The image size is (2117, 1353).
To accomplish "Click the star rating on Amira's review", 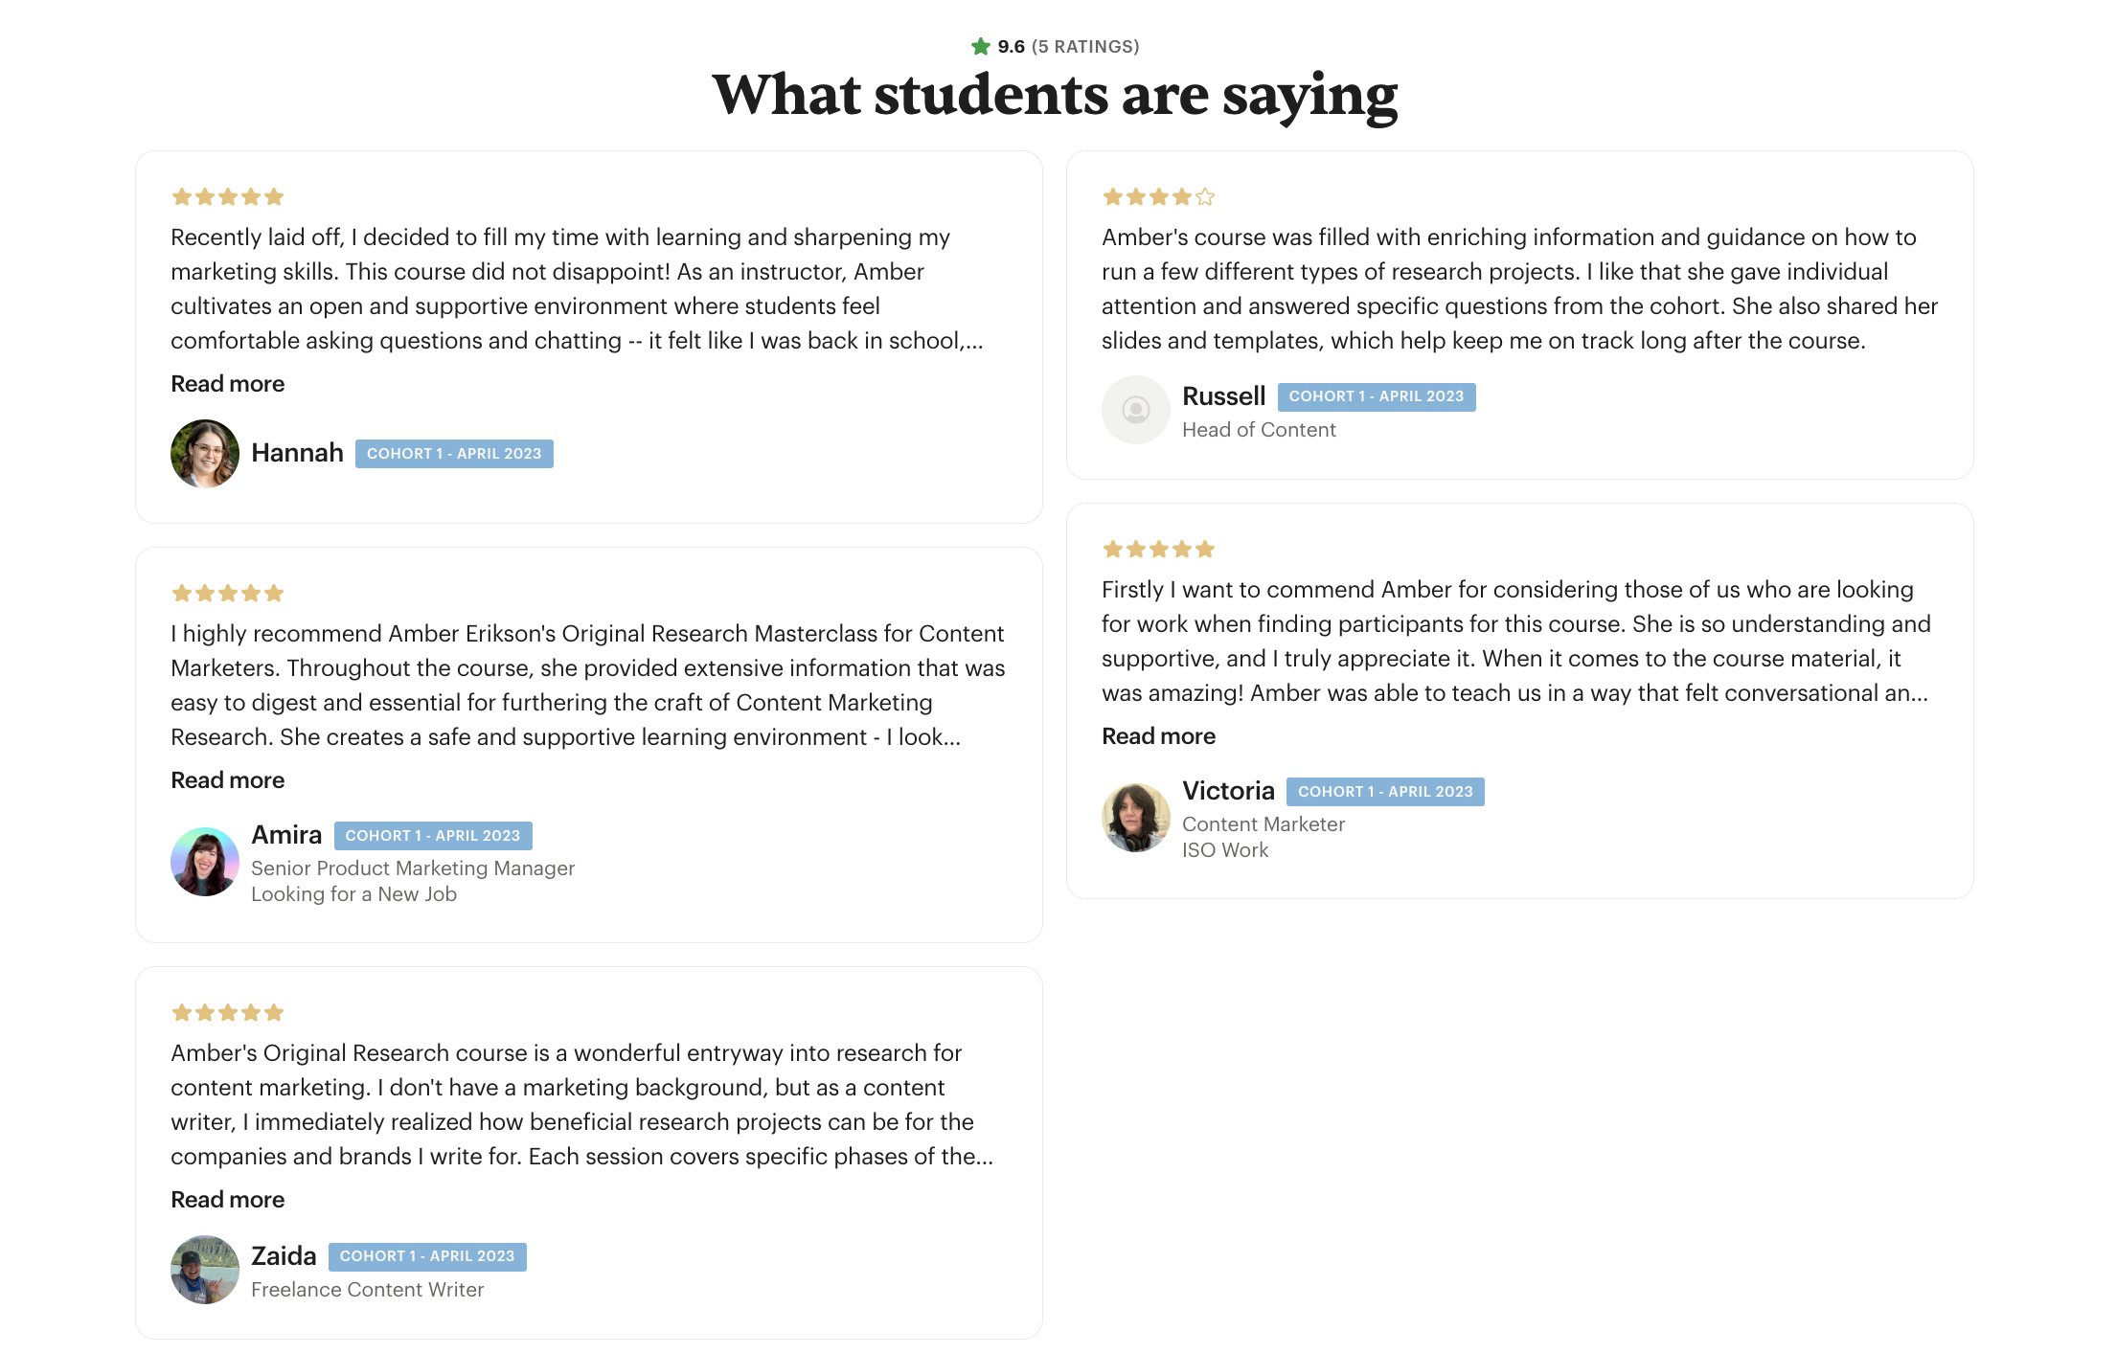I will (227, 594).
